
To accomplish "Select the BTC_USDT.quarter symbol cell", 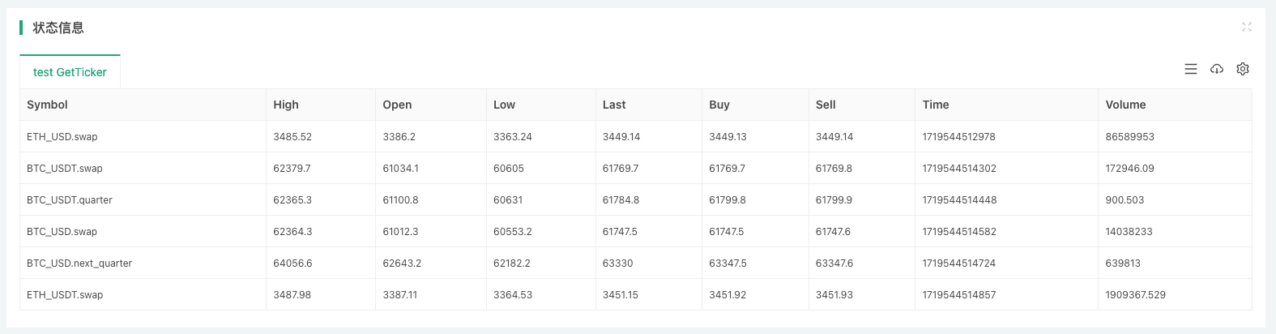I will 70,200.
